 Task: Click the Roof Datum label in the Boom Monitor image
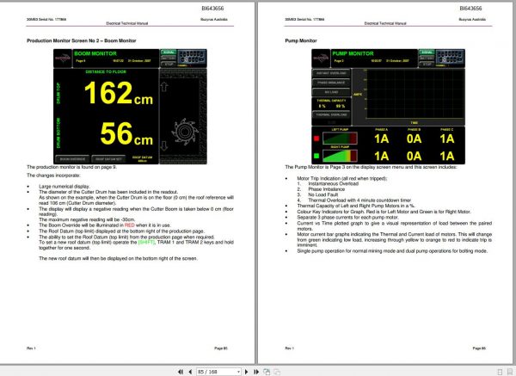point(143,159)
